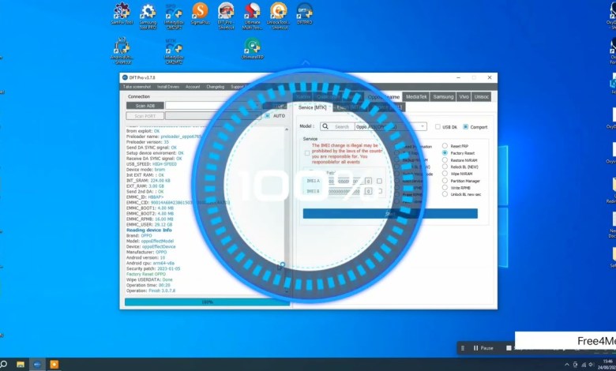
Task: Toggle the Comport checkbox
Action: click(466, 126)
